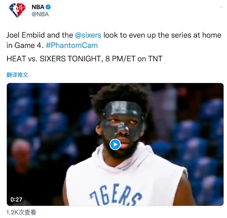The height and width of the screenshot is (218, 227).
Task: Click the blue verified badge beside NBA
Action: pyautogui.click(x=48, y=7)
